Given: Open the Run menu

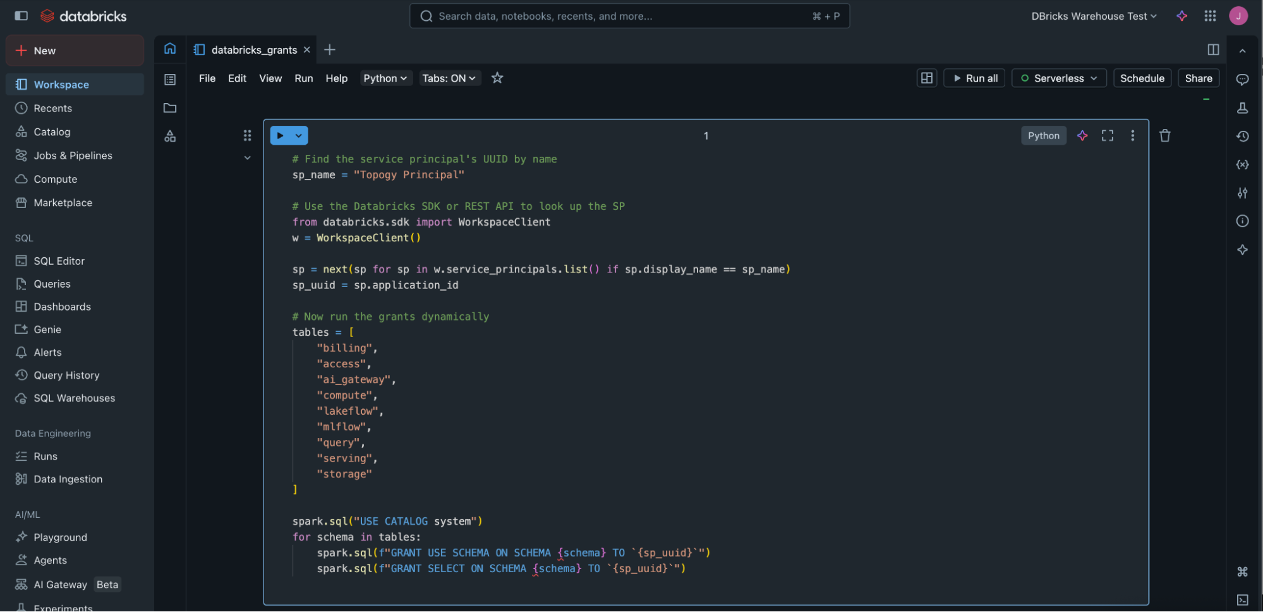Looking at the screenshot, I should 303,78.
